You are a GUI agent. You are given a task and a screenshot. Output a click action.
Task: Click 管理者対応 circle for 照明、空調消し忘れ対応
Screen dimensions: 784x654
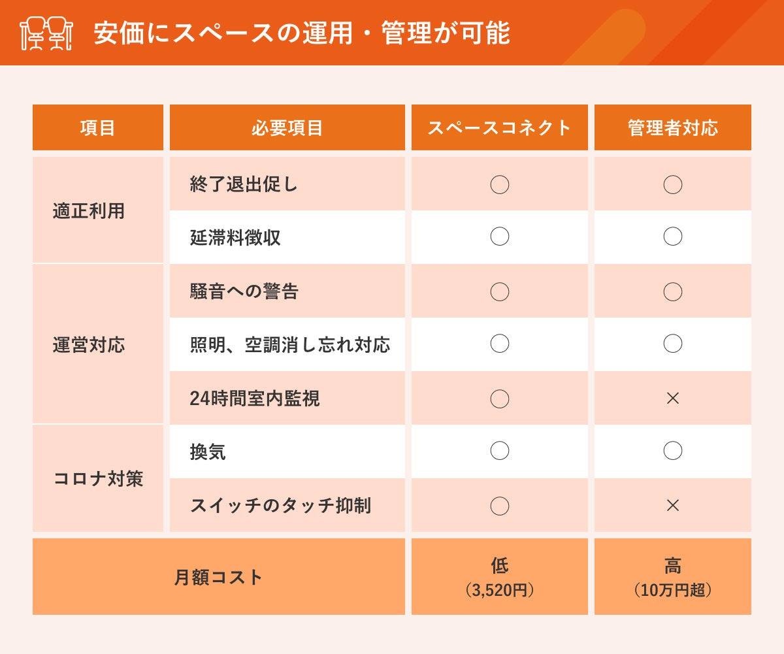point(672,344)
